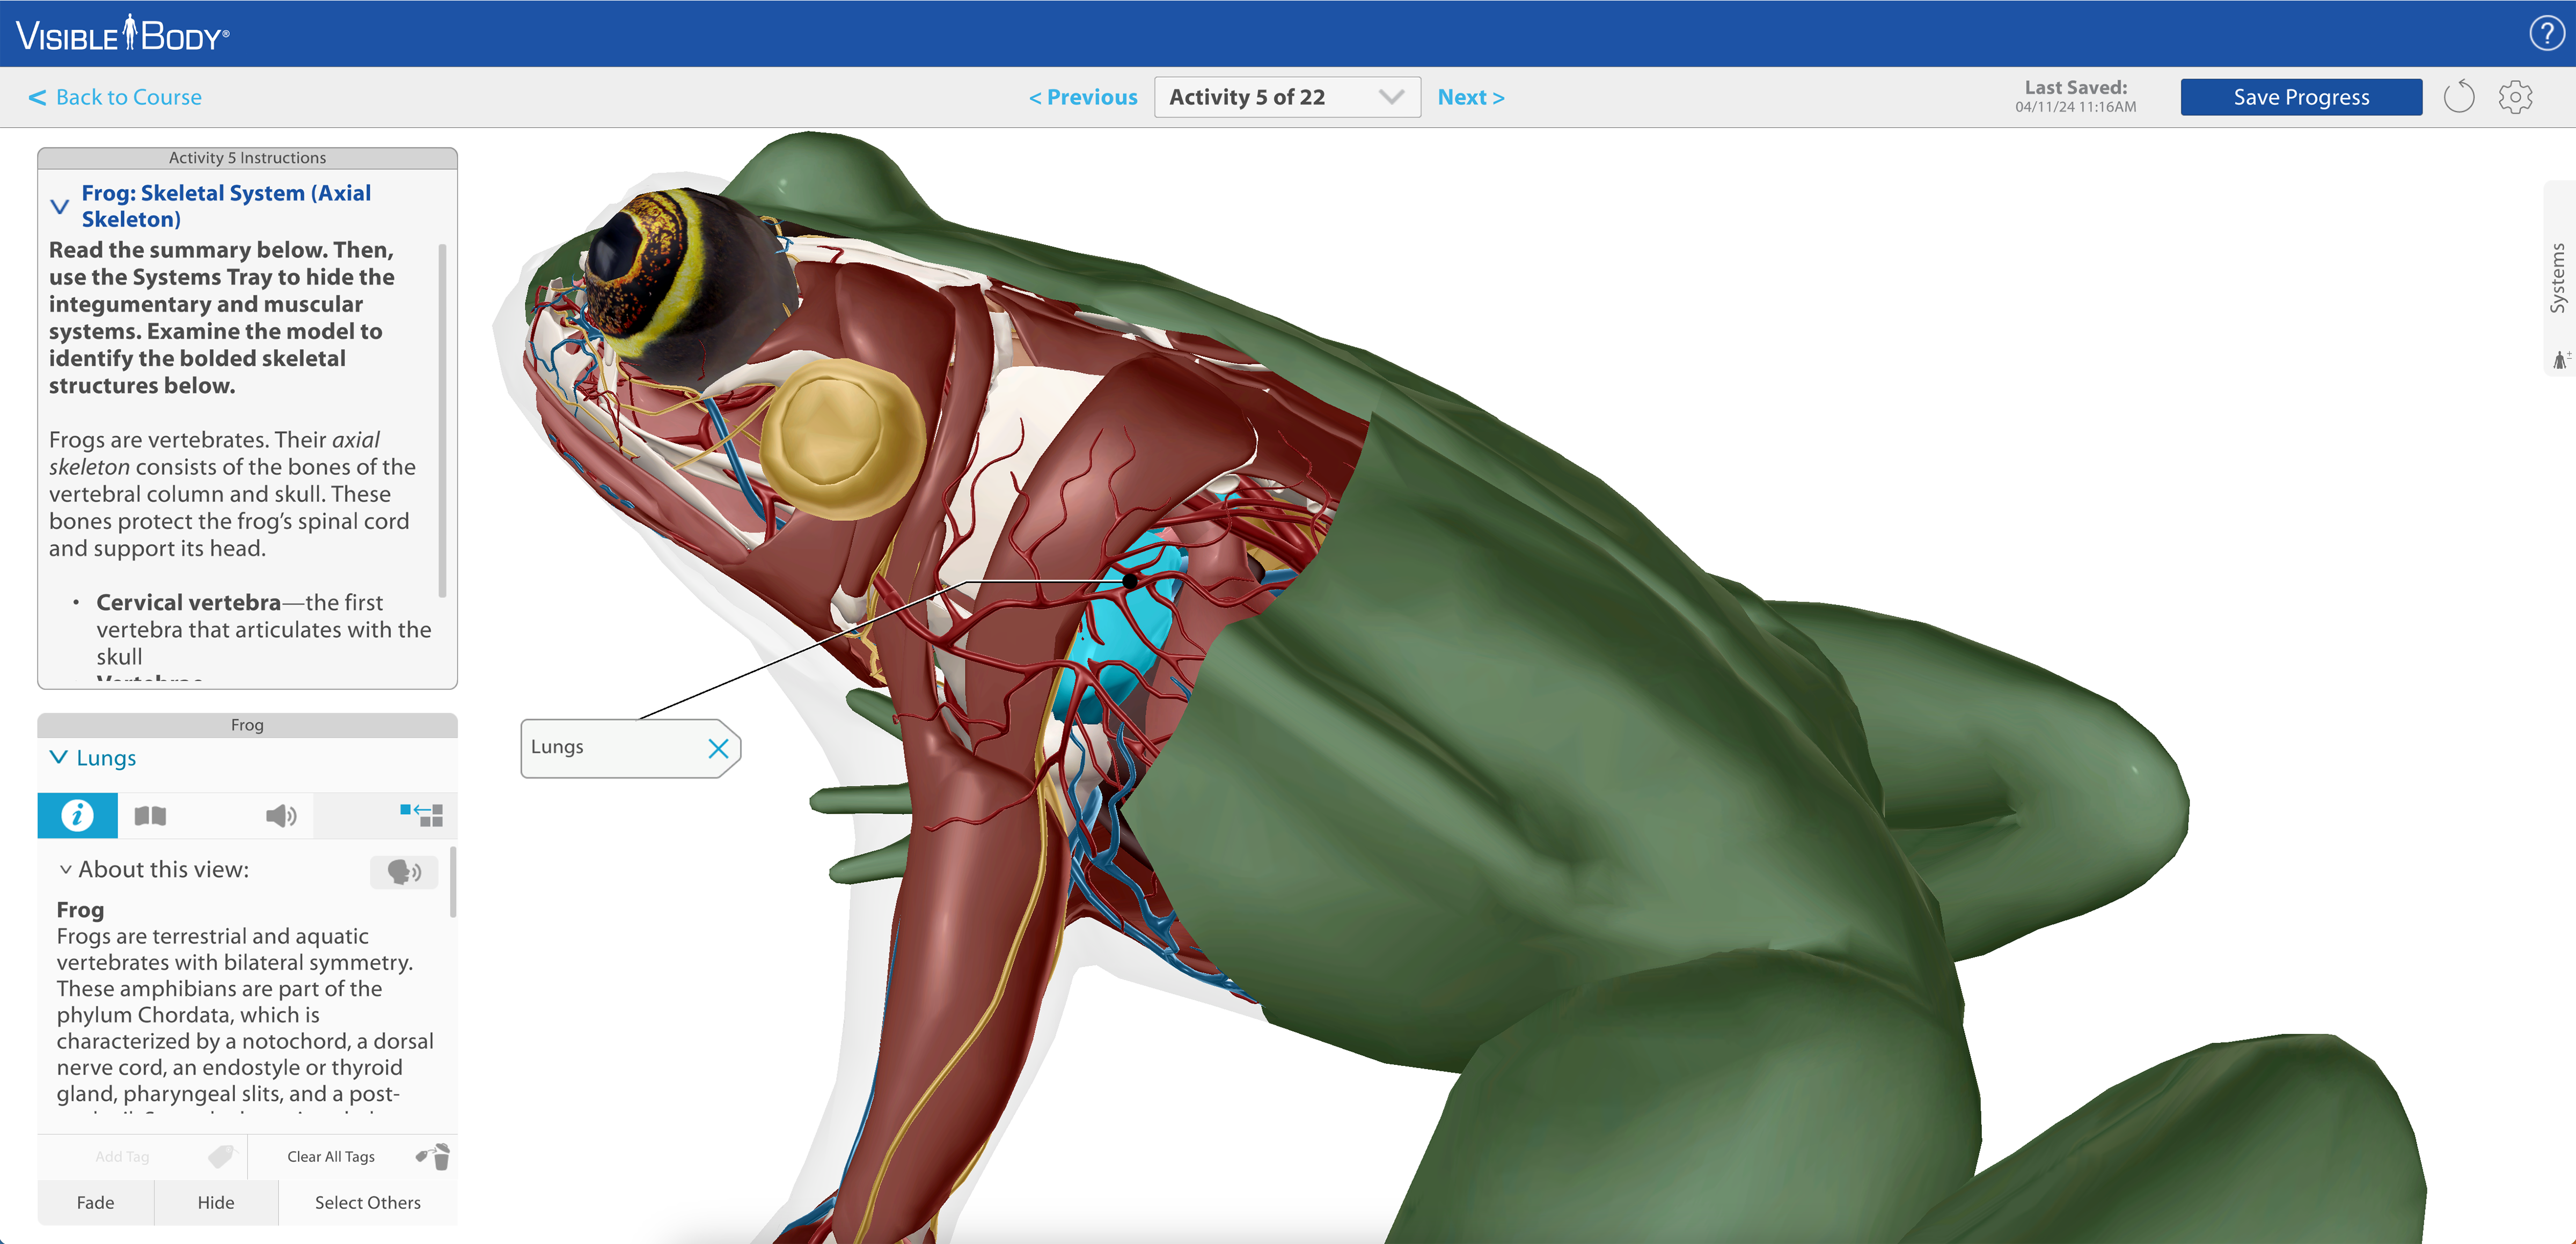Image resolution: width=2576 pixels, height=1244 pixels.
Task: Click Save Progress button
Action: coord(2300,97)
